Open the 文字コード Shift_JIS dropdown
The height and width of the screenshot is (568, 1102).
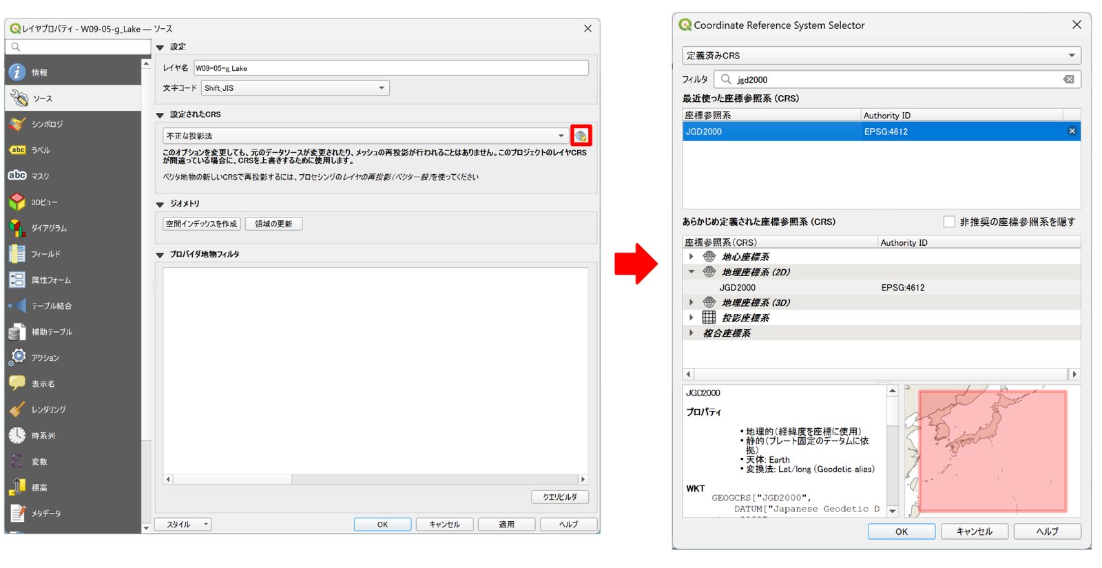295,88
